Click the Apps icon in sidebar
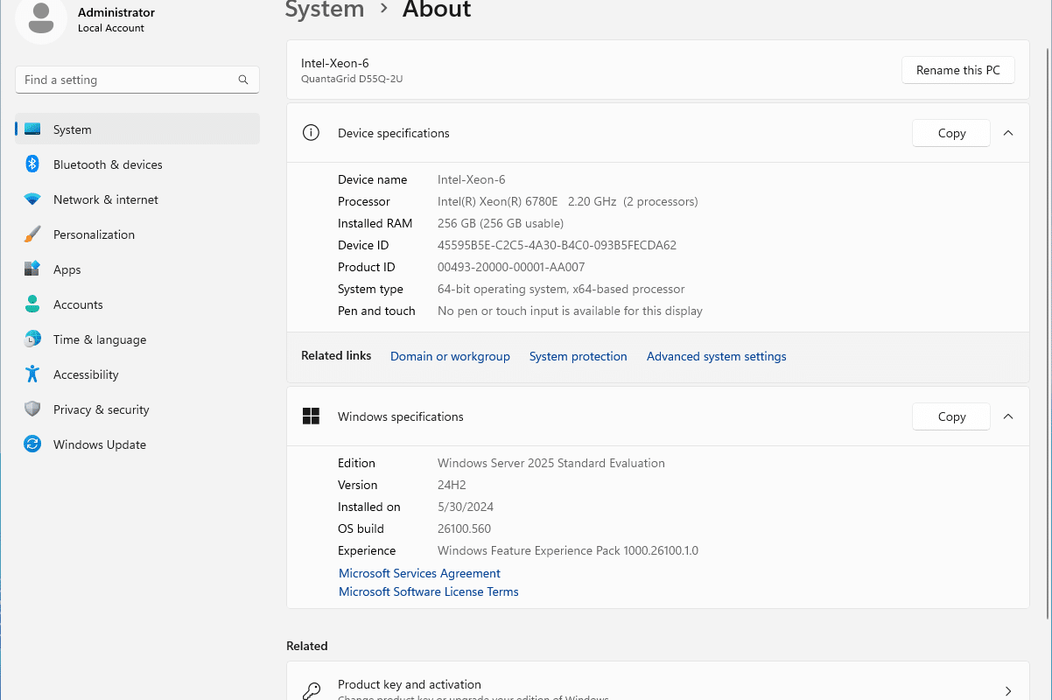 [x=32, y=269]
